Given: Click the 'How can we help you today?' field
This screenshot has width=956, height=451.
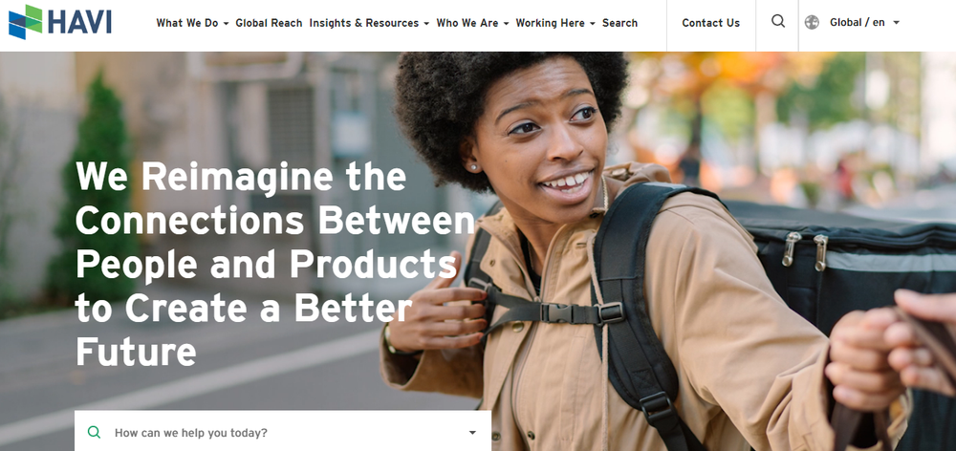Looking at the screenshot, I should (283, 431).
